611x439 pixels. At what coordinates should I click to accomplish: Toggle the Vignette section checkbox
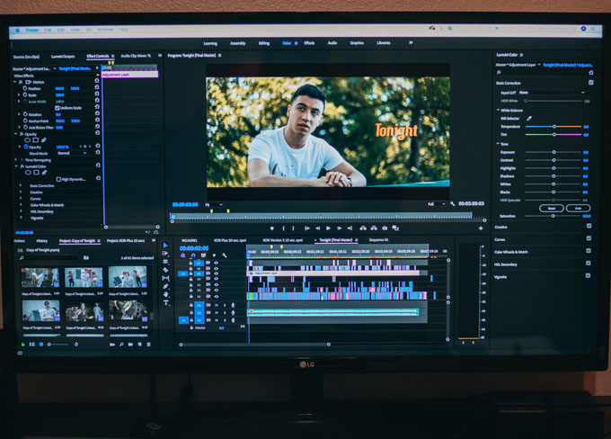pyautogui.click(x=589, y=276)
